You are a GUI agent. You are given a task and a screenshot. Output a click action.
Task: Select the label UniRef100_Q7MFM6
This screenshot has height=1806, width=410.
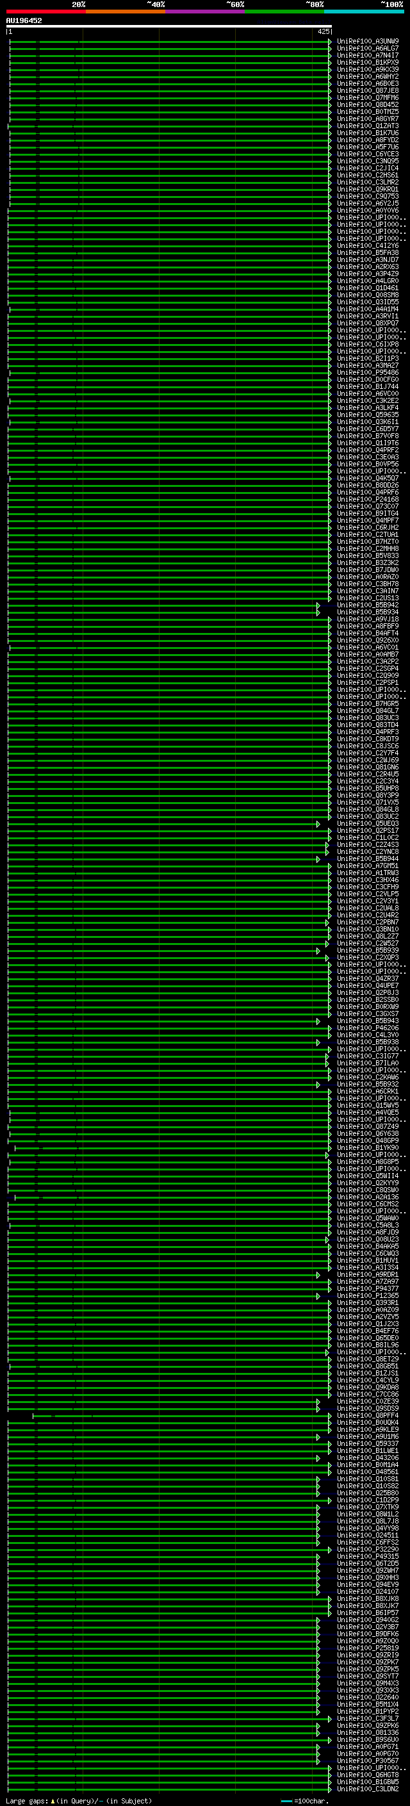[368, 97]
